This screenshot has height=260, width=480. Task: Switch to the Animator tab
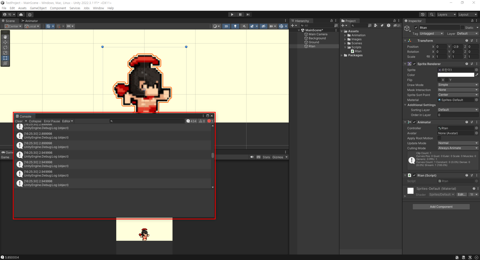point(30,21)
